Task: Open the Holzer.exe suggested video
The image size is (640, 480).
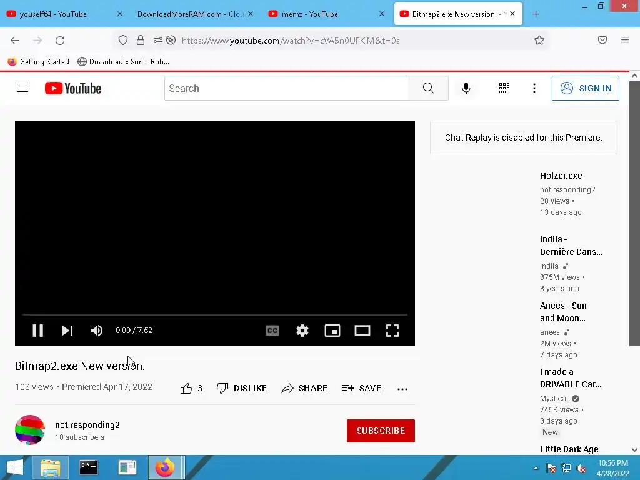Action: tap(561, 176)
